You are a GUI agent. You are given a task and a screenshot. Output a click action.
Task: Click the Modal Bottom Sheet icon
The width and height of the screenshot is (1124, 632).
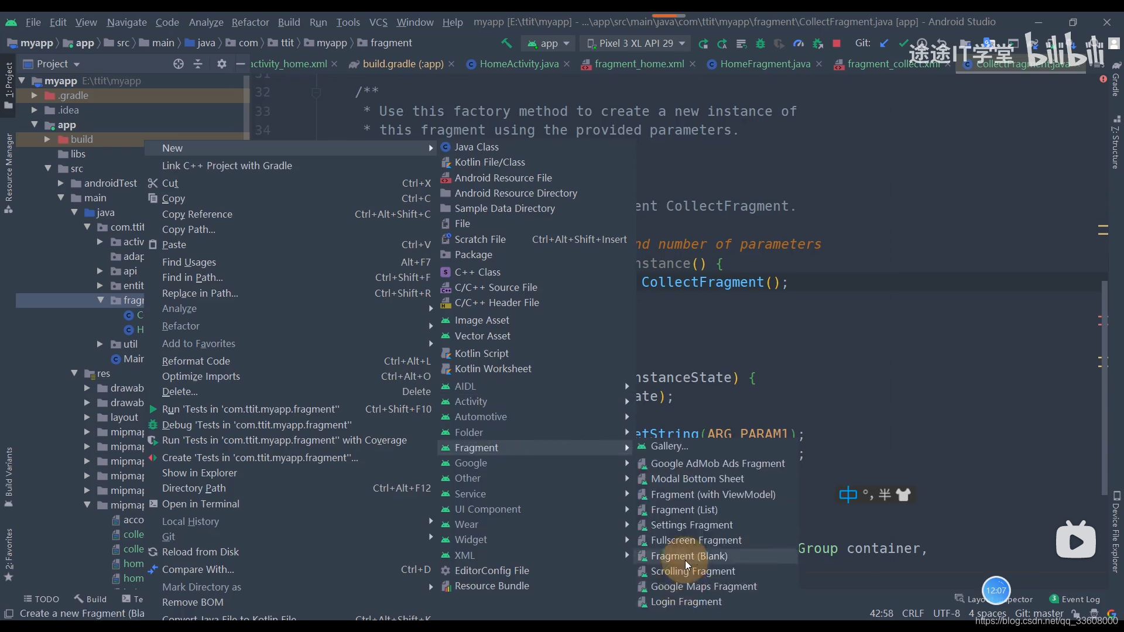point(642,479)
